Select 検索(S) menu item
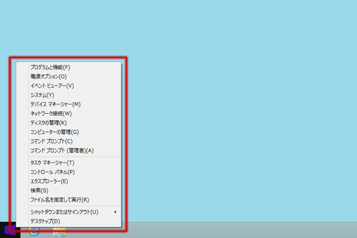Viewport: 357px width, 238px height. coord(68,190)
